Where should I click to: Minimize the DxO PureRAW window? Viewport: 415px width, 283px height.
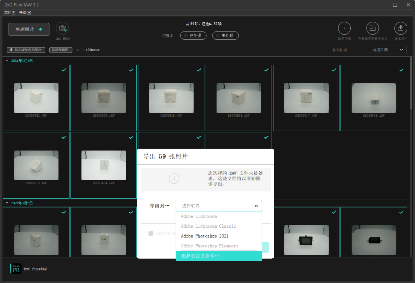coord(382,5)
